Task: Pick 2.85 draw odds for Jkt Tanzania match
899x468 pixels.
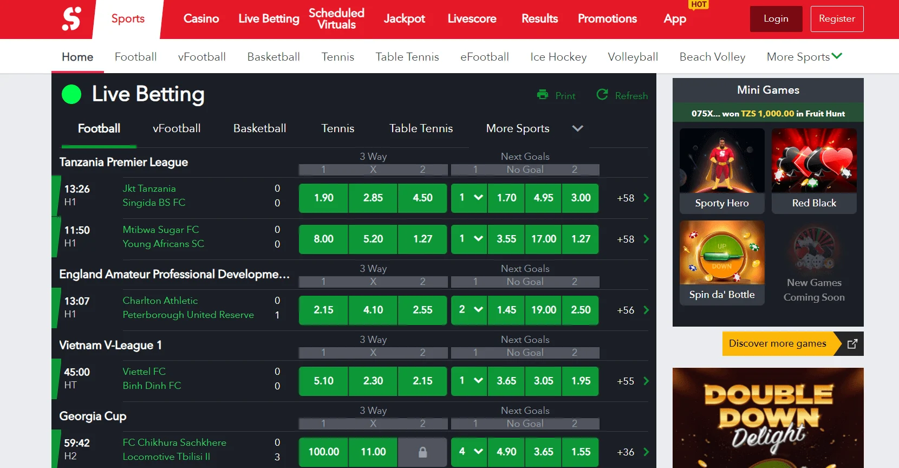Action: coord(373,198)
